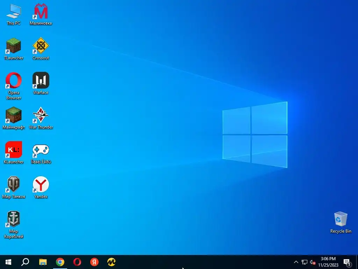Open the muted volume tray icon

point(313,262)
